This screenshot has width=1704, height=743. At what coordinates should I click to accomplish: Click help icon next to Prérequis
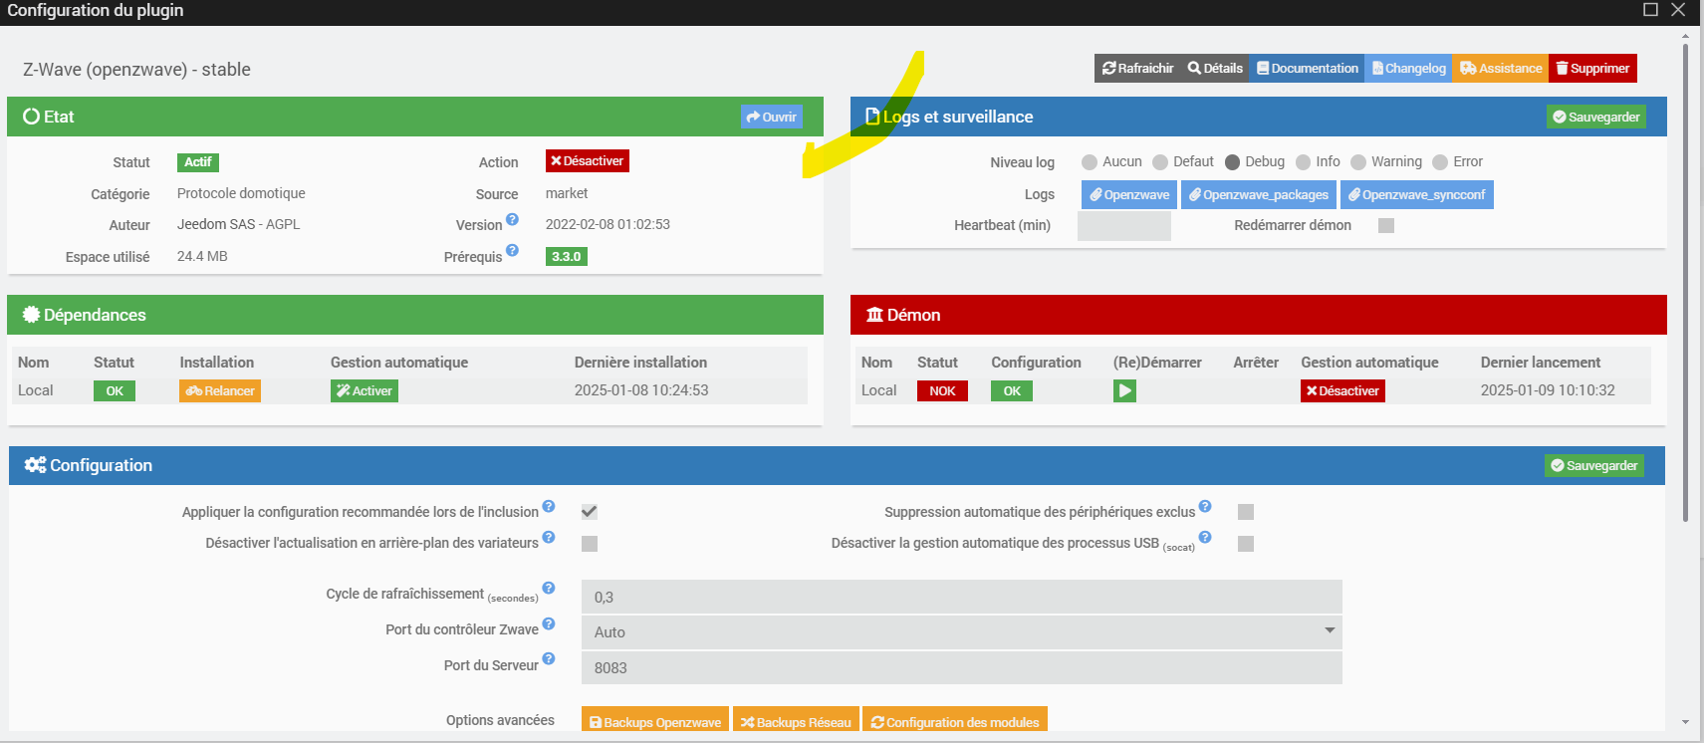(x=512, y=250)
